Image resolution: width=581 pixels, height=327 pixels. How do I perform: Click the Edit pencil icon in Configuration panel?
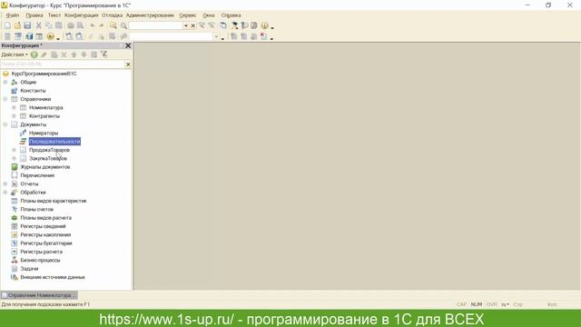click(44, 54)
